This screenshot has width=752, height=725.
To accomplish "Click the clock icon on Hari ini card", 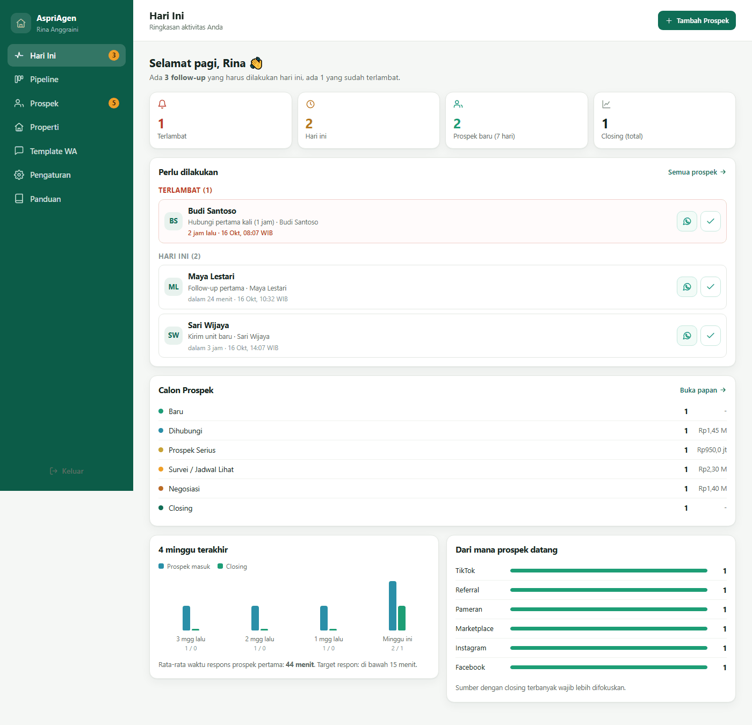I will (310, 104).
